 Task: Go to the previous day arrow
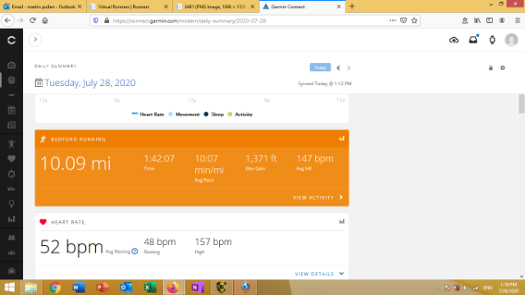(338, 68)
